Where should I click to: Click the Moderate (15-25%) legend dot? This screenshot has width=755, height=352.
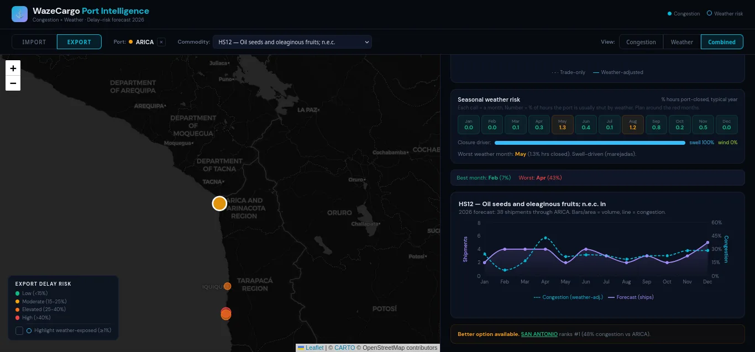point(18,302)
